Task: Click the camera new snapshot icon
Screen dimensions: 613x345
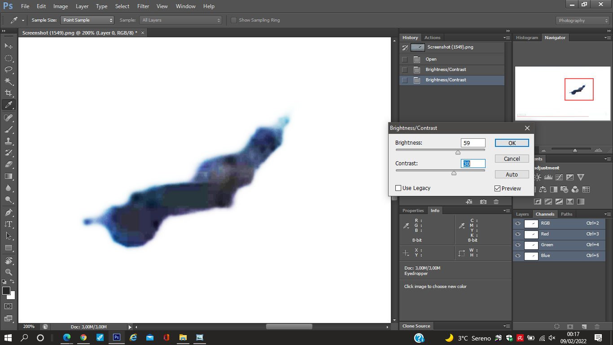Action: pyautogui.click(x=483, y=202)
